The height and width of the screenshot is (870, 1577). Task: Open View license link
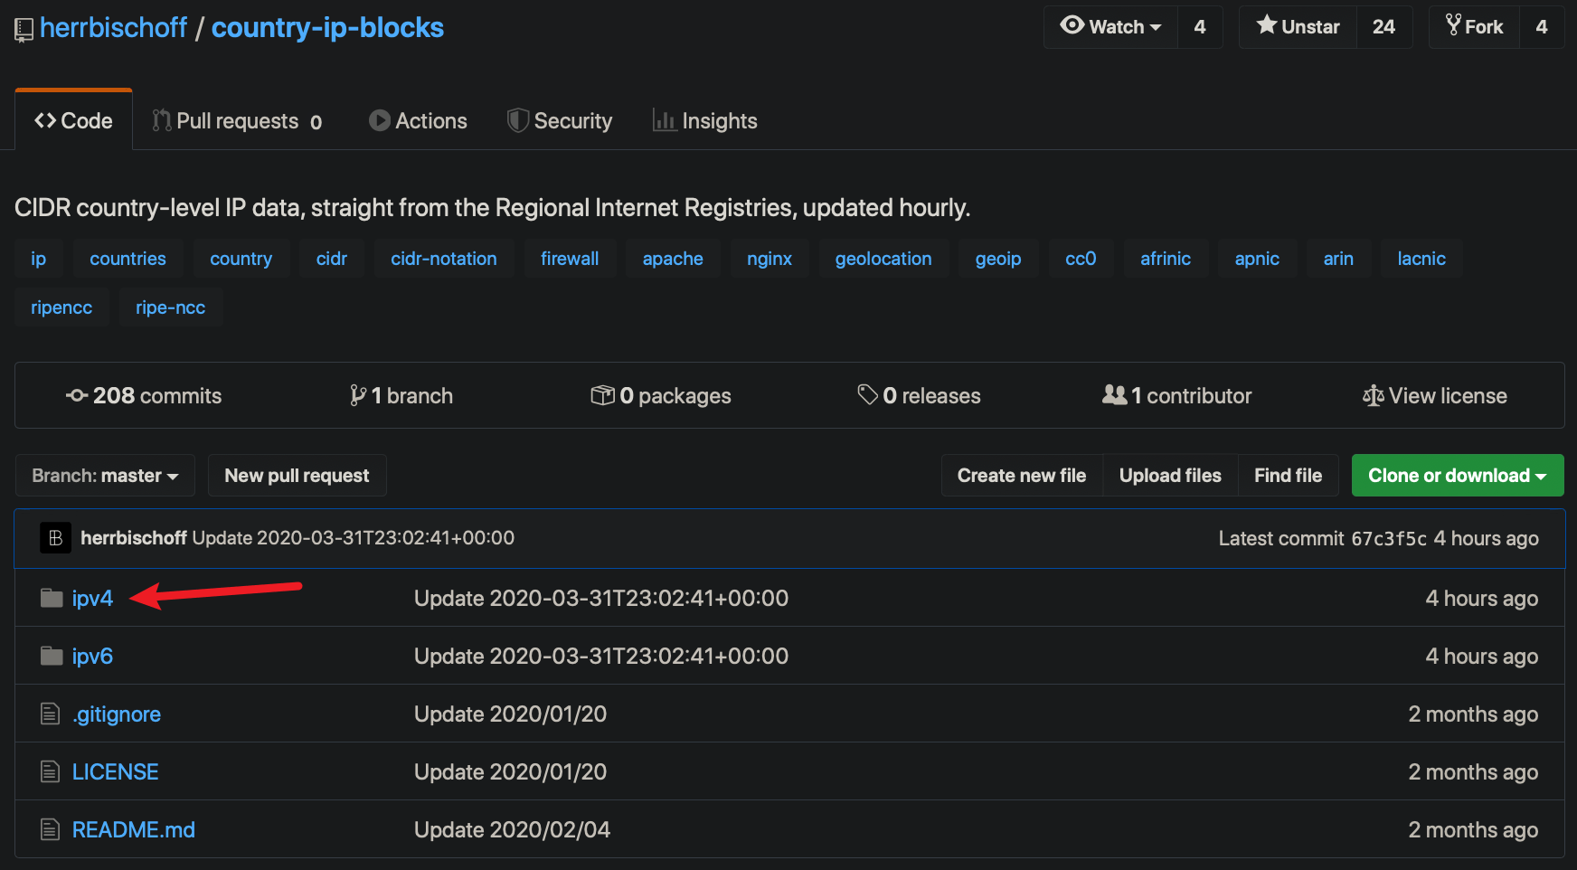1435,395
